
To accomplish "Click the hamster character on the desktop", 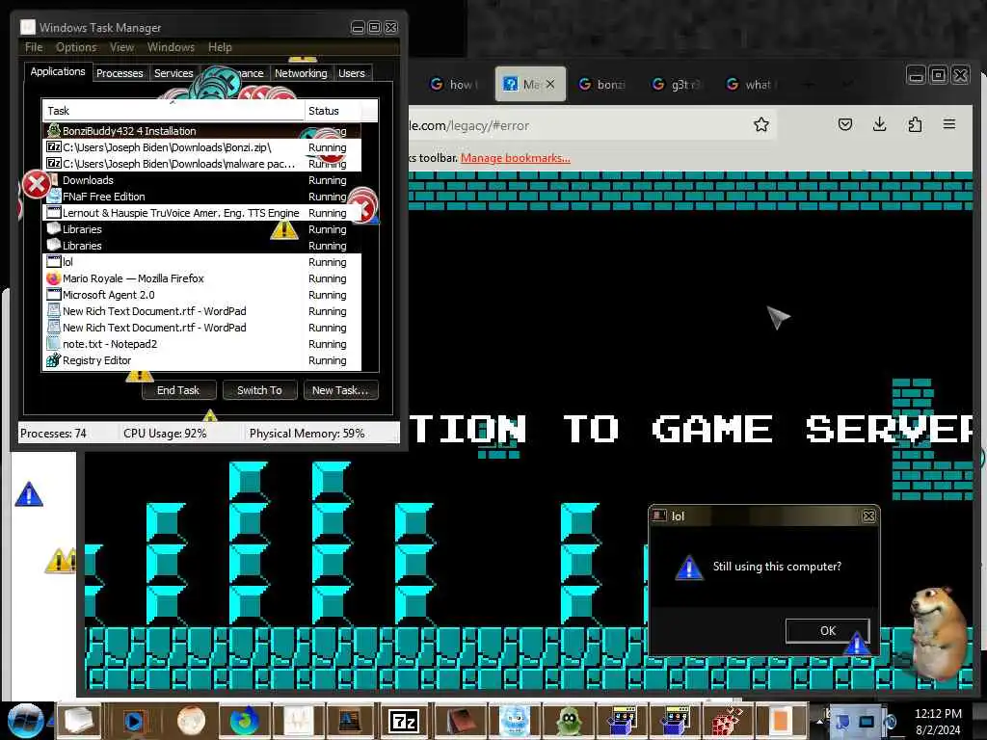I will coord(939,634).
